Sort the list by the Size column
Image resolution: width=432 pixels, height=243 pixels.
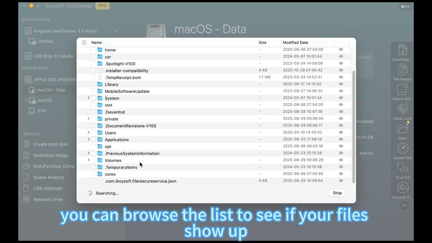262,43
